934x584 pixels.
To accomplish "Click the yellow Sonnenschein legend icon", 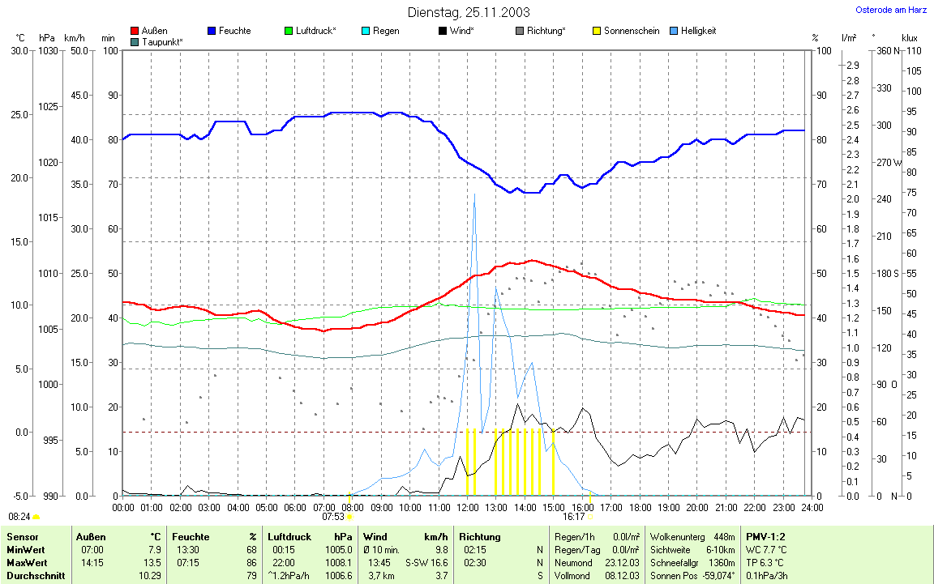I will pyautogui.click(x=596, y=31).
